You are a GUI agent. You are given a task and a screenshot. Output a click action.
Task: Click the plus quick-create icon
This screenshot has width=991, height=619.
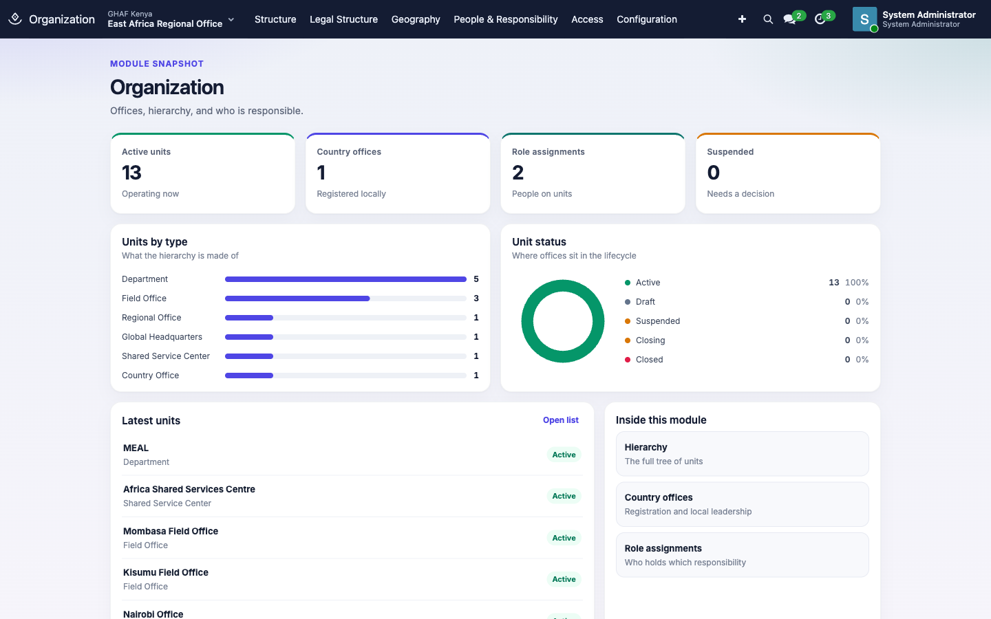click(x=742, y=19)
